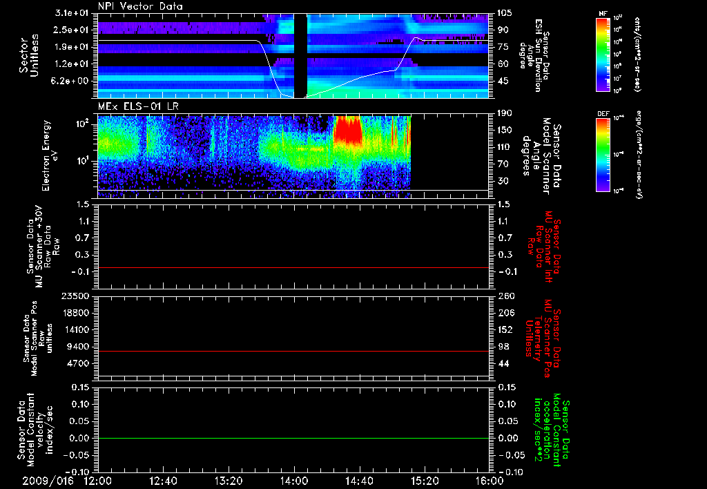Click the '260' telemetry tick value
This screenshot has width=707, height=489.
505,296
